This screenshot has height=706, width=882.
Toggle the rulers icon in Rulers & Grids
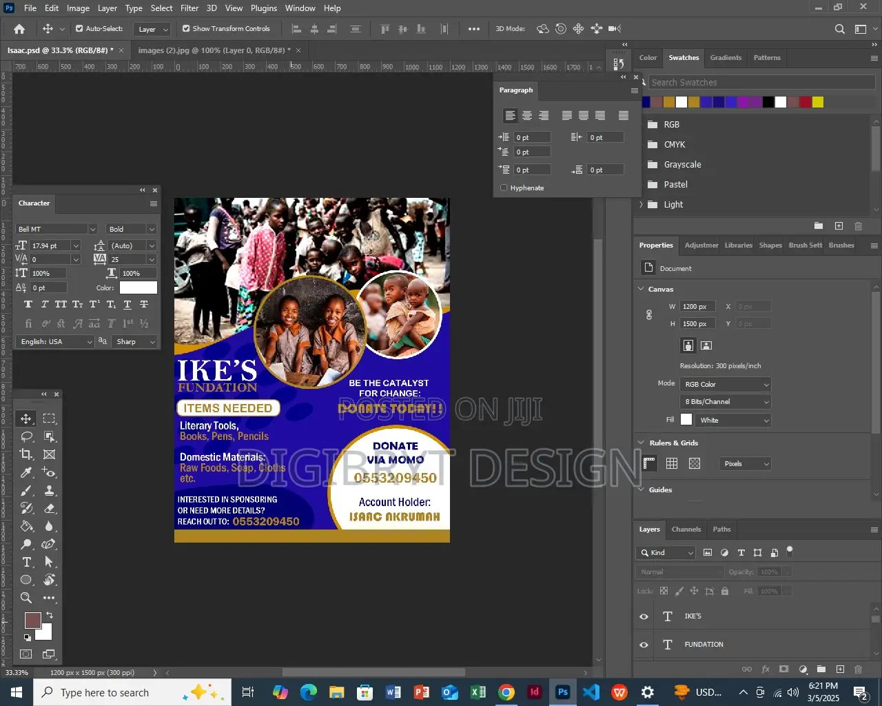(x=649, y=463)
